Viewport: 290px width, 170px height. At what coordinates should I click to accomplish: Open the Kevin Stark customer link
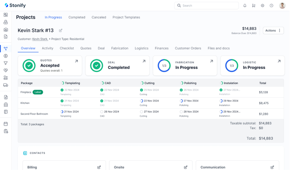pyautogui.click(x=40, y=39)
